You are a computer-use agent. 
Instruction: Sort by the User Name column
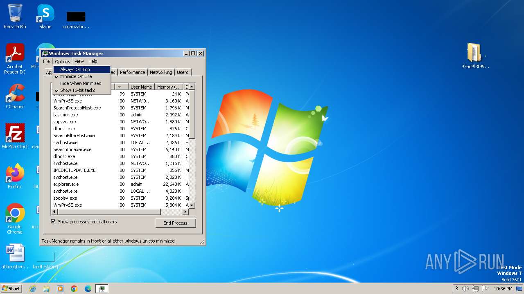[141, 87]
